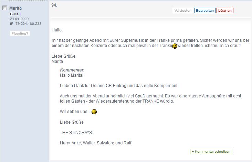The image size is (252, 162).
Task: Open Marita's E-Mail link
Action: (x=15, y=14)
